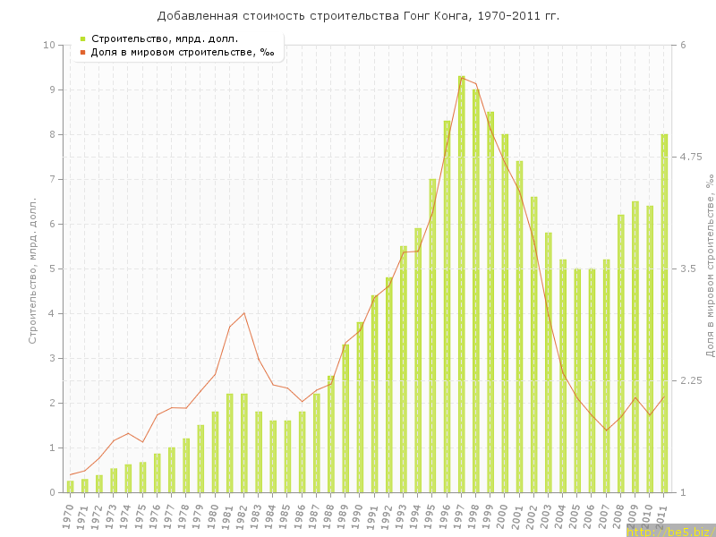The width and height of the screenshot is (716, 537).
Task: Click the value 10 on left axis
Action: [49, 45]
